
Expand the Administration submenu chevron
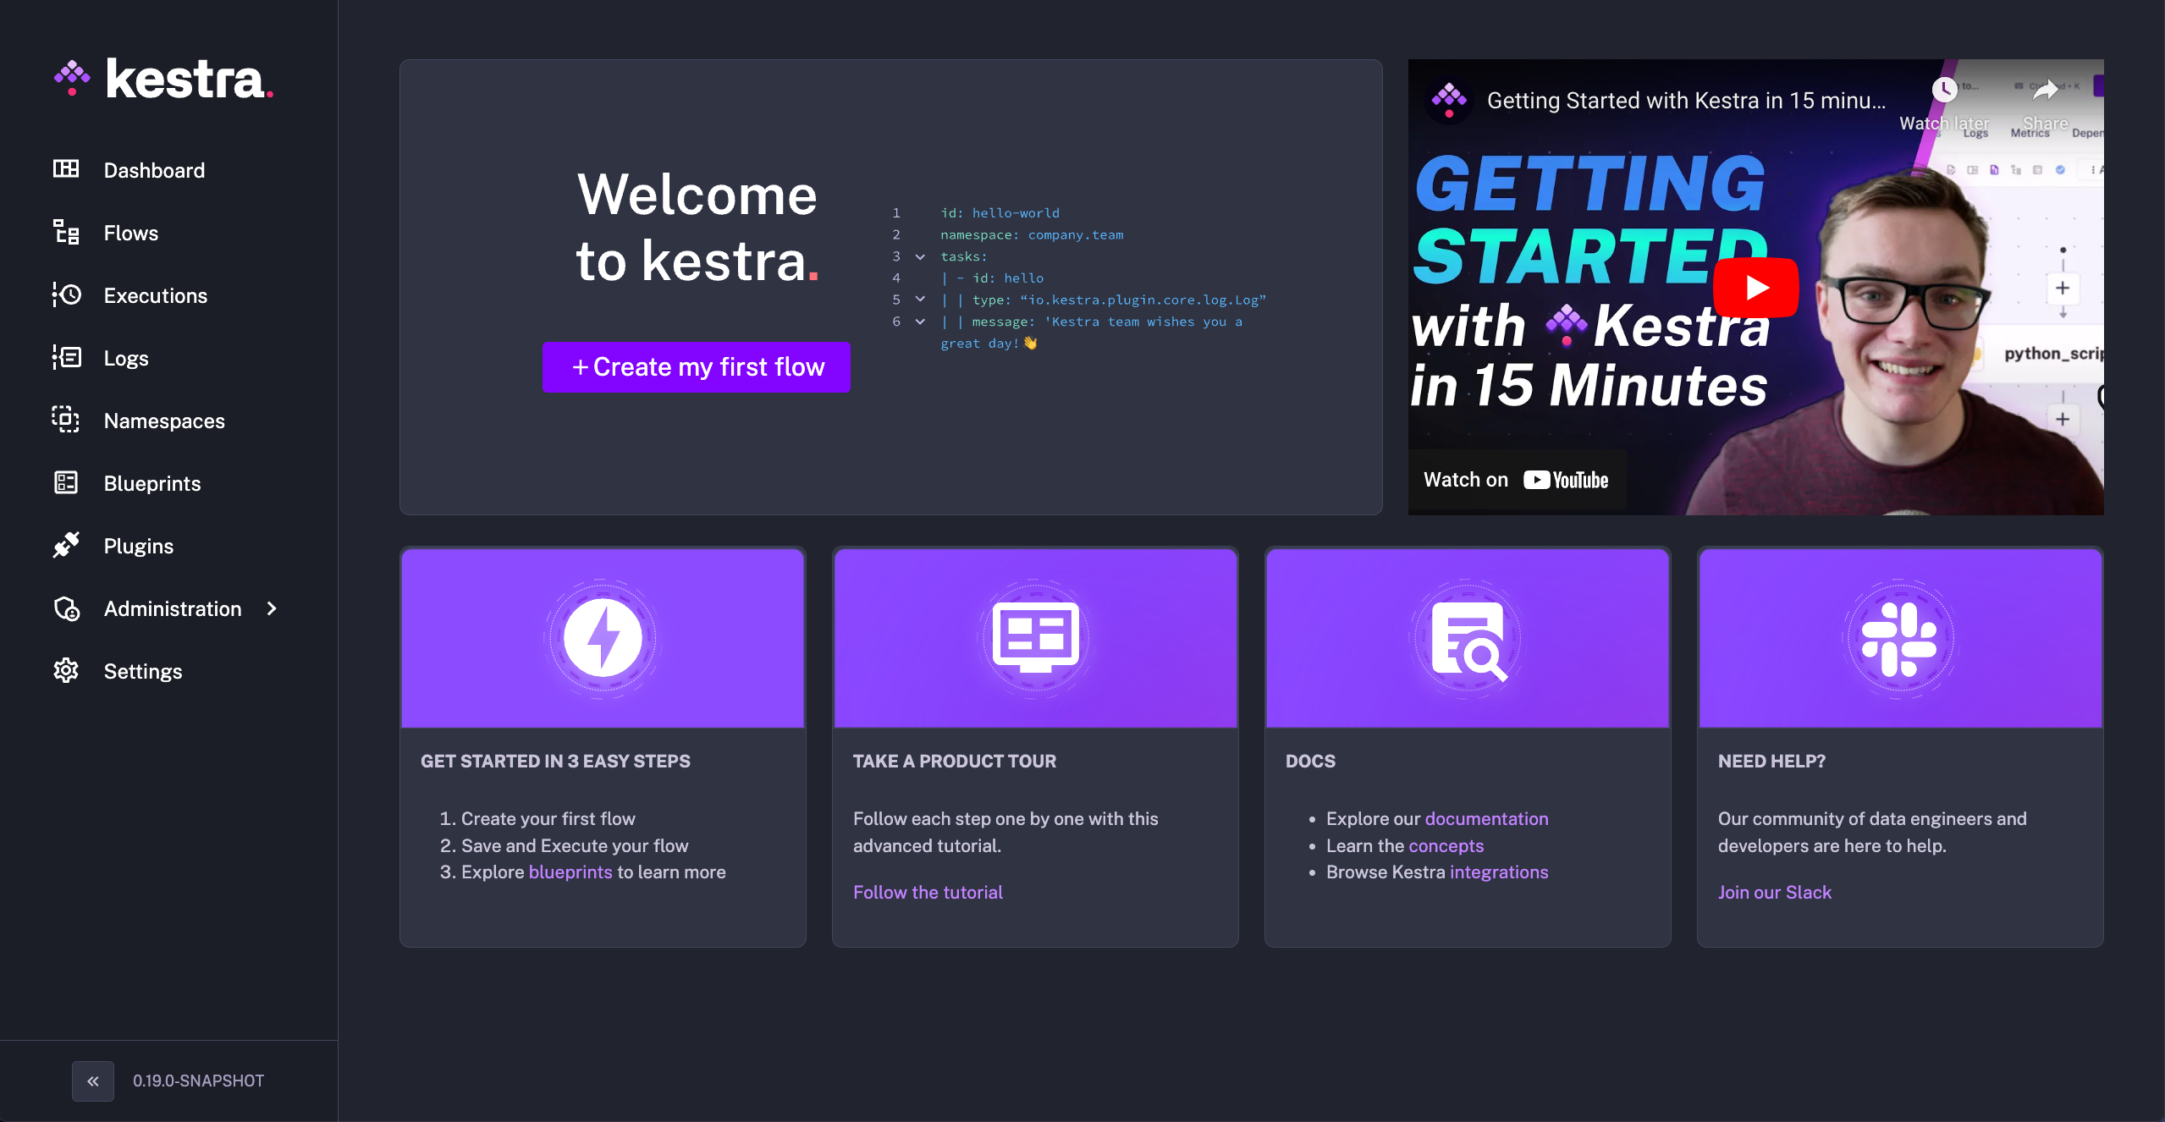pos(272,608)
